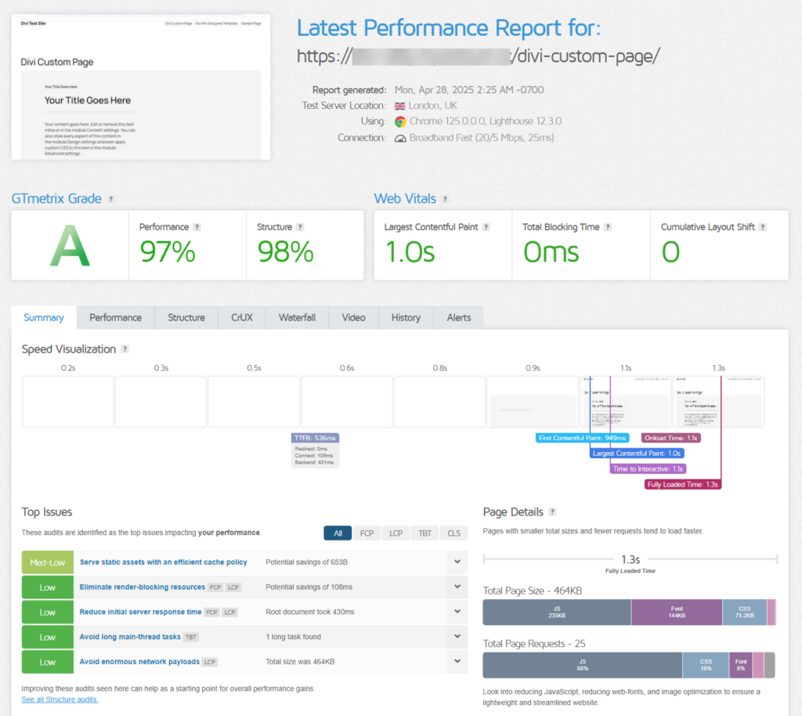This screenshot has width=802, height=716.
Task: Expand the Eliminate render-blocking resources audit
Action: 457,587
